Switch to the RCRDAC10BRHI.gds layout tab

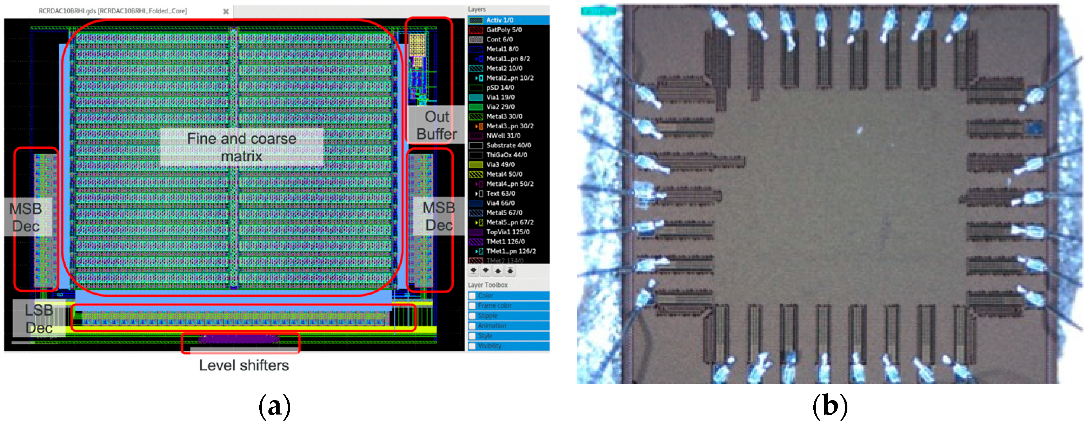click(x=113, y=11)
